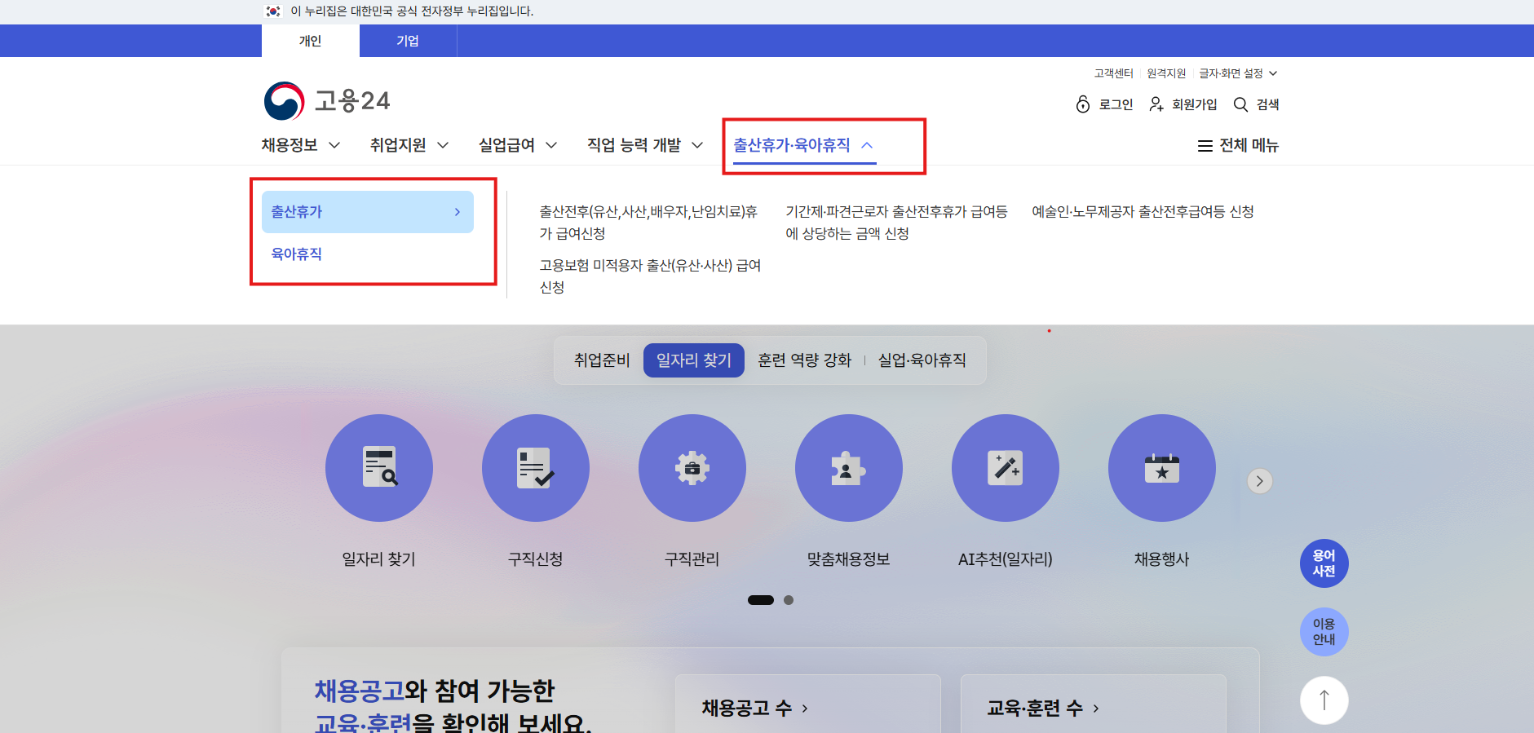Open the 이용안내 floating button

[1324, 632]
